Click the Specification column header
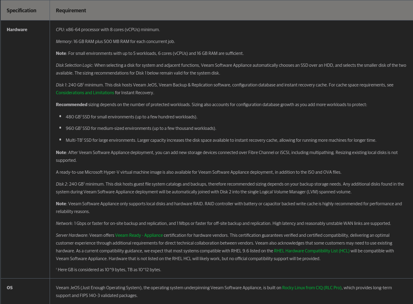The image size is (413, 304). tap(21, 11)
